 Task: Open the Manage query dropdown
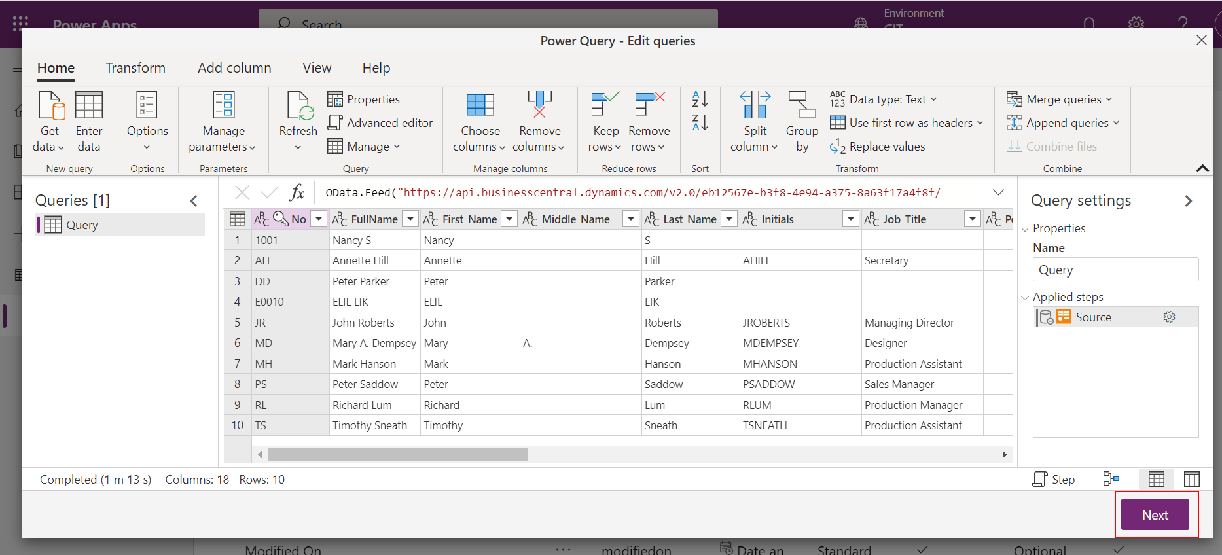click(364, 147)
